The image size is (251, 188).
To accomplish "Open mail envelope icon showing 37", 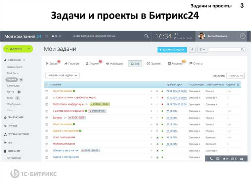I will 233,159.
